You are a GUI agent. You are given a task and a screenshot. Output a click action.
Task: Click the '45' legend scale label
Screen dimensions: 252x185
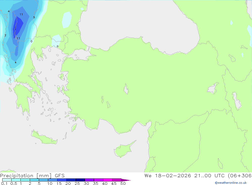(x=114, y=183)
